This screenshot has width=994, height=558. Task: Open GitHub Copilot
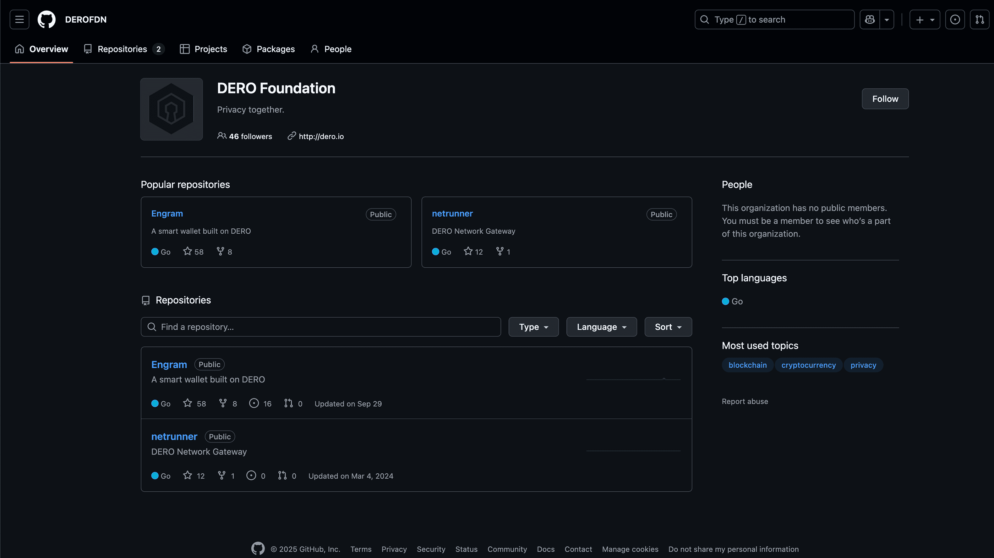point(869,19)
